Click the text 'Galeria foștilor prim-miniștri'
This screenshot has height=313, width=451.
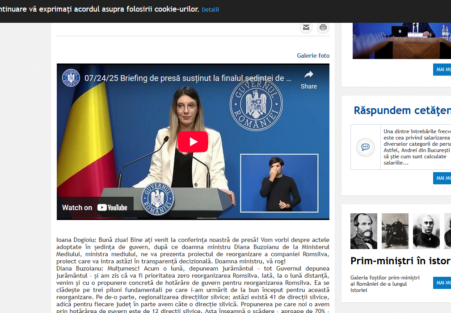pyautogui.click(x=385, y=278)
